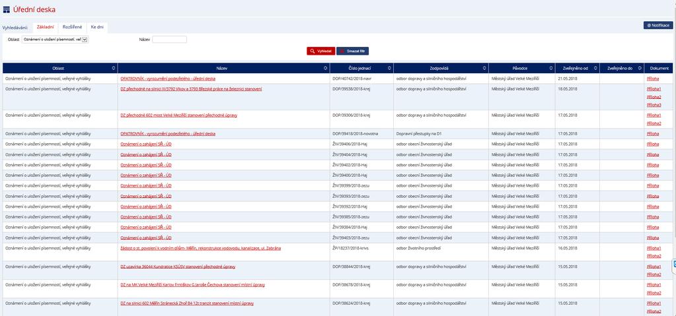Screen dimensions: 676x316
Task: Open Příloha for row DOP/39418/2018-novotna
Action: [653, 134]
